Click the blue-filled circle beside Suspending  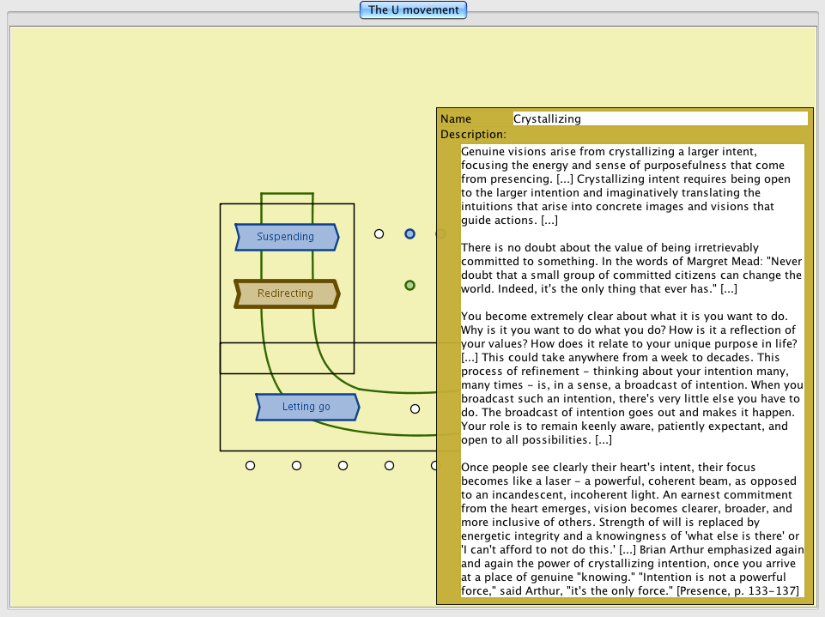tap(410, 233)
